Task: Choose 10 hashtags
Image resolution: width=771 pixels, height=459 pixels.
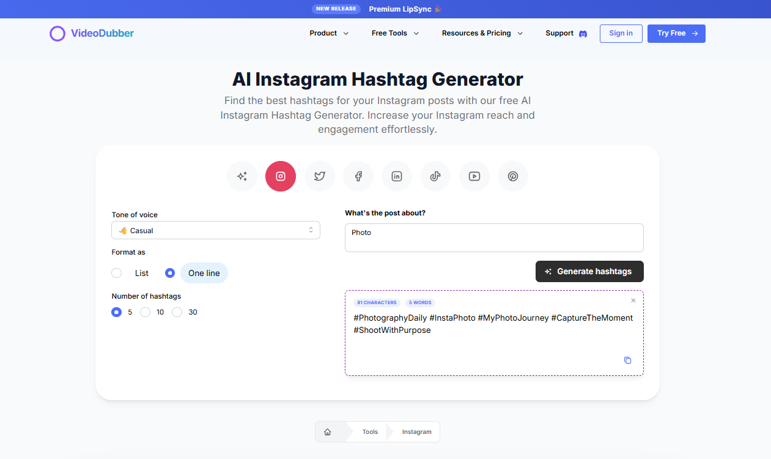Action: point(145,312)
